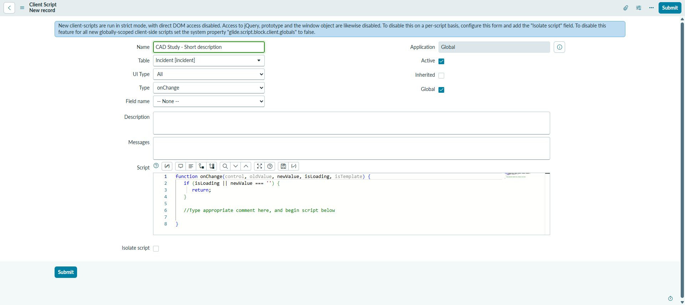Format code in script editor toolbar
Image resolution: width=685 pixels, height=305 pixels.
coord(191,166)
